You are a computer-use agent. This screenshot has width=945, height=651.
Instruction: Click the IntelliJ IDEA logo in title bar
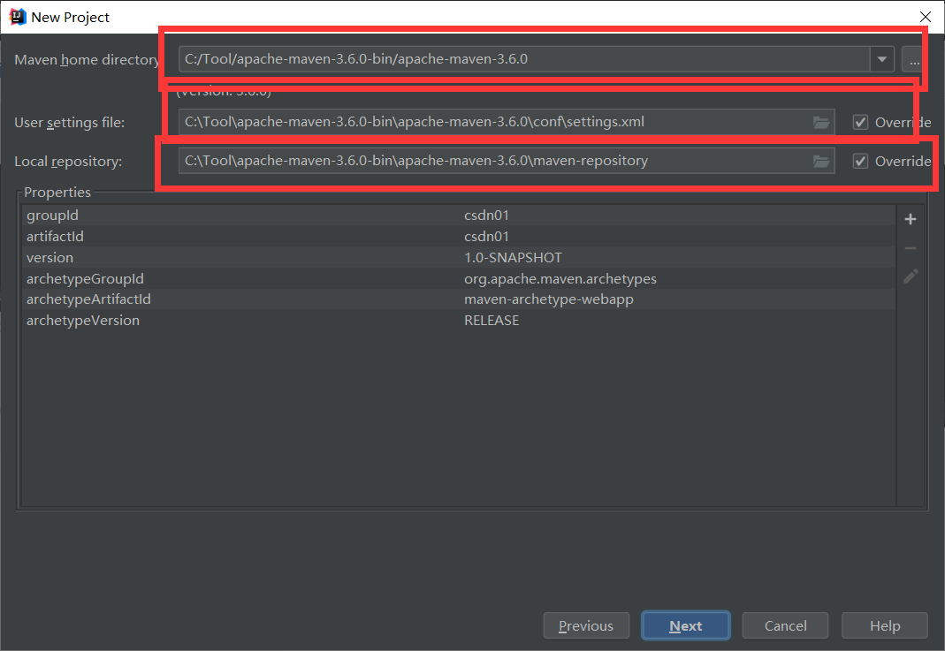coord(18,17)
